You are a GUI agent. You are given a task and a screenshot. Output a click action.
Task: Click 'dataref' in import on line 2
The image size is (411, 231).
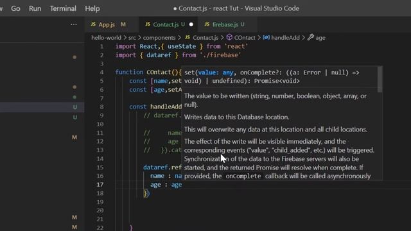pyautogui.click(x=159, y=55)
